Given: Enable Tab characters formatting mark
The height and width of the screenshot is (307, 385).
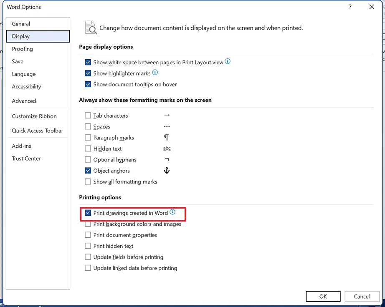Looking at the screenshot, I should tap(88, 116).
